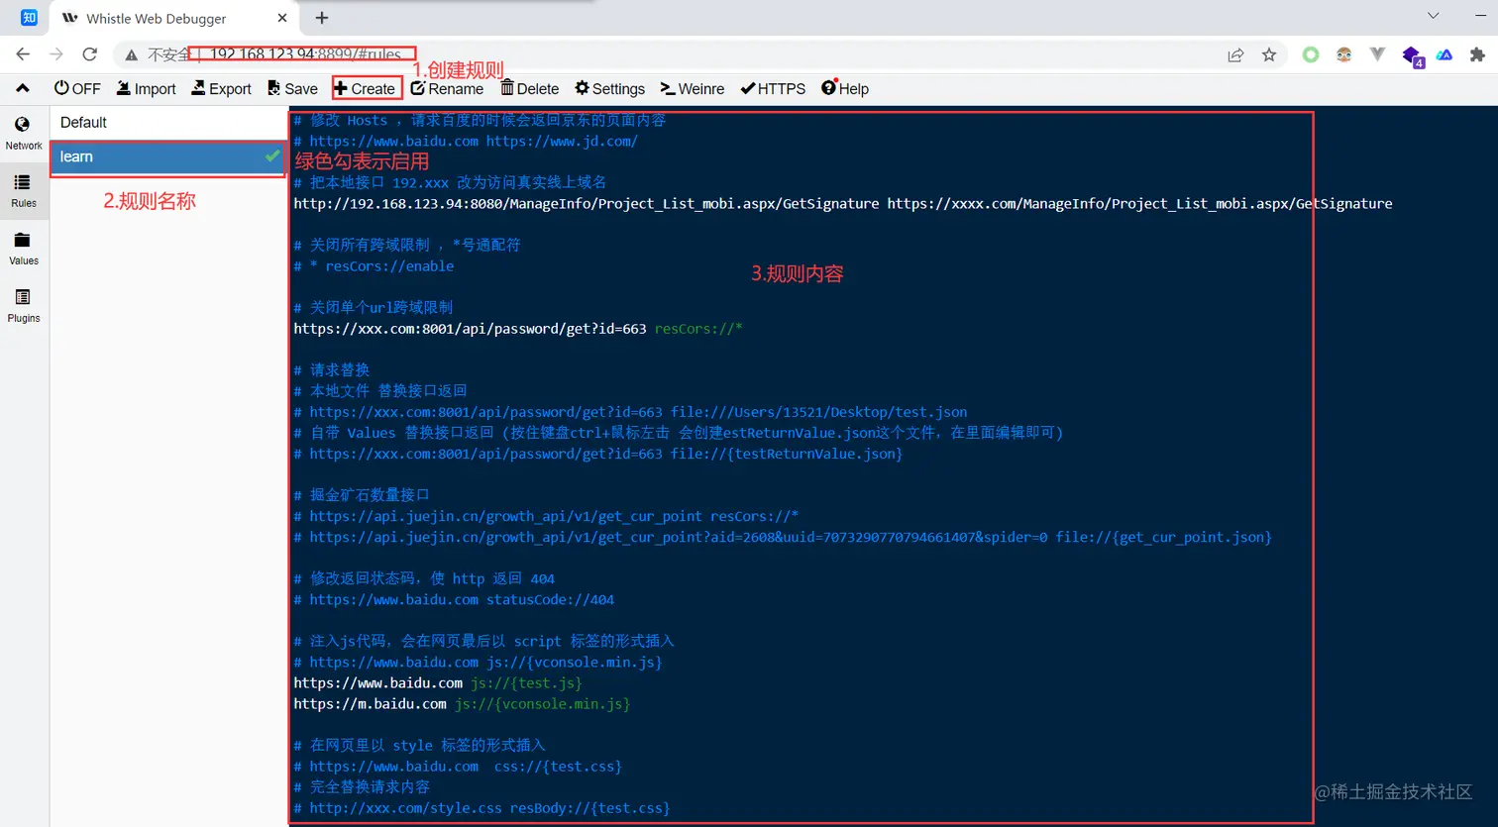Image resolution: width=1498 pixels, height=827 pixels.
Task: Export rules with the Export button
Action: [221, 88]
